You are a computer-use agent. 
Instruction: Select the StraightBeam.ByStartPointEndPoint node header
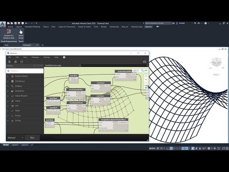[114, 119]
